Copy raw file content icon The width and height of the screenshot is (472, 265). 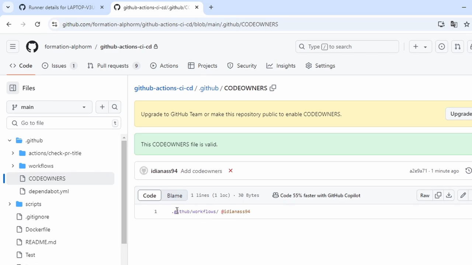pyautogui.click(x=438, y=195)
